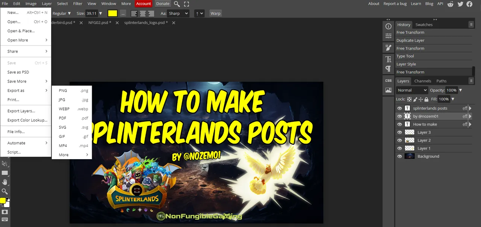Hide the by @nozem01 layer

pyautogui.click(x=399, y=116)
